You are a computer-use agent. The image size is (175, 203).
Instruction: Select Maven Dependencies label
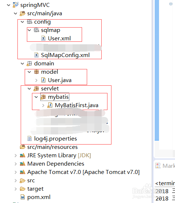tap(56, 164)
